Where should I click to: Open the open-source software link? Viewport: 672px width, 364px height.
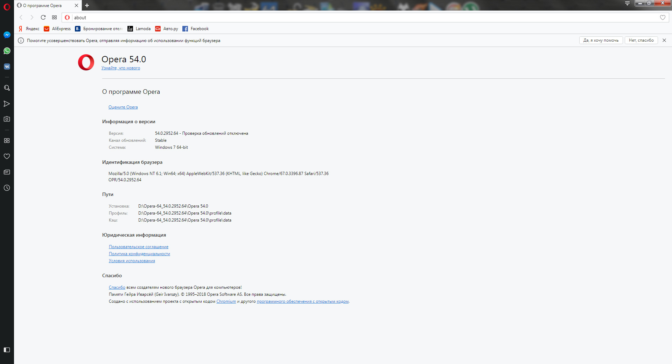pos(303,301)
